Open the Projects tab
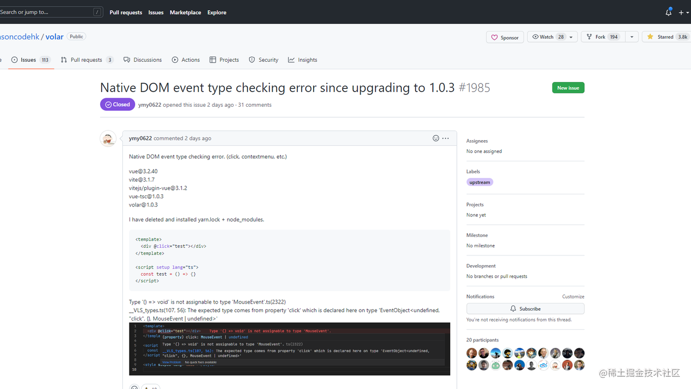Image resolution: width=691 pixels, height=389 pixels. pos(224,60)
